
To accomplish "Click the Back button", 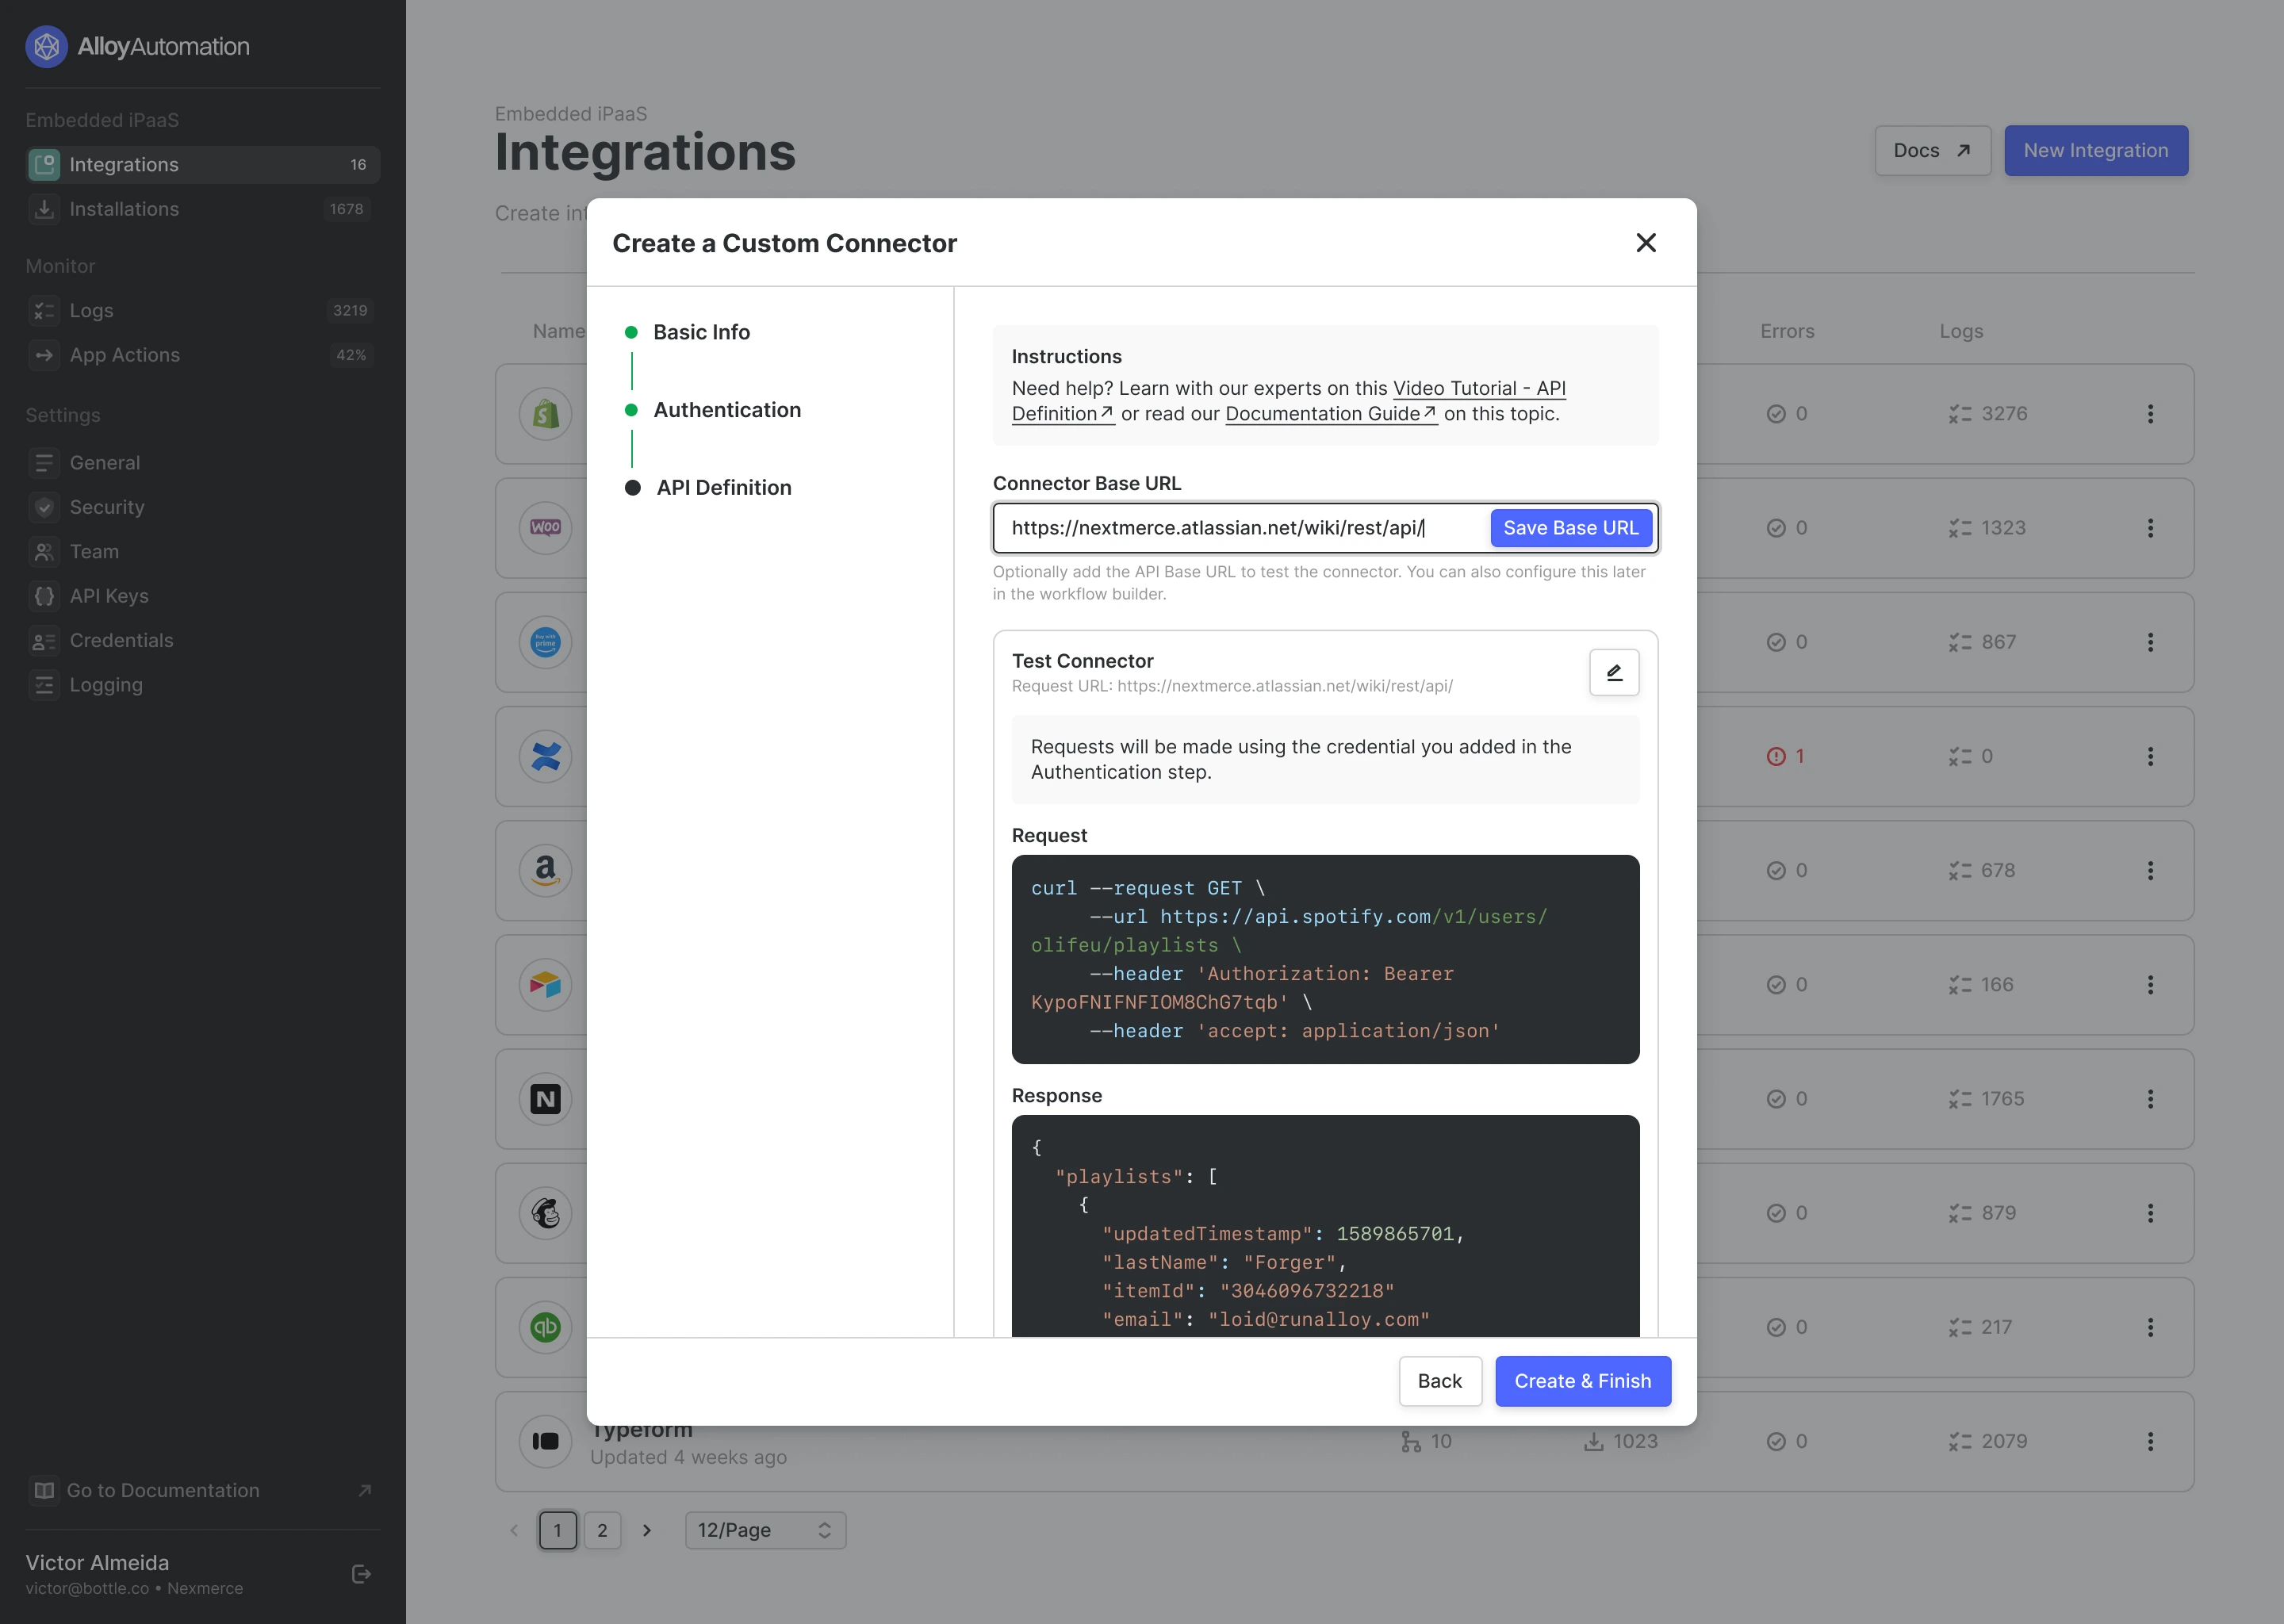I will tap(1439, 1381).
